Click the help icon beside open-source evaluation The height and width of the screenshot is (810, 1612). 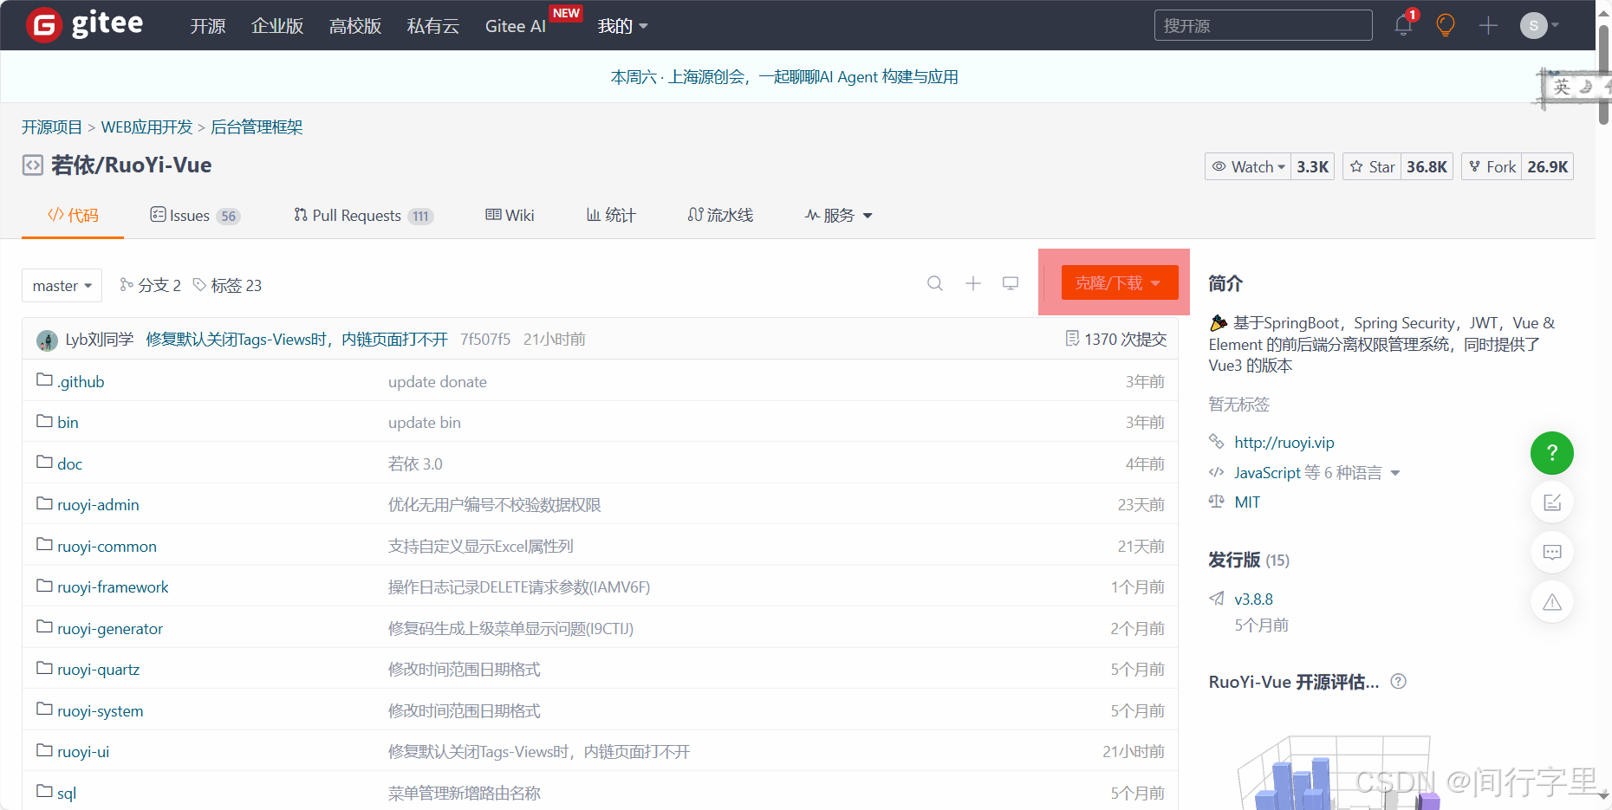1398,682
